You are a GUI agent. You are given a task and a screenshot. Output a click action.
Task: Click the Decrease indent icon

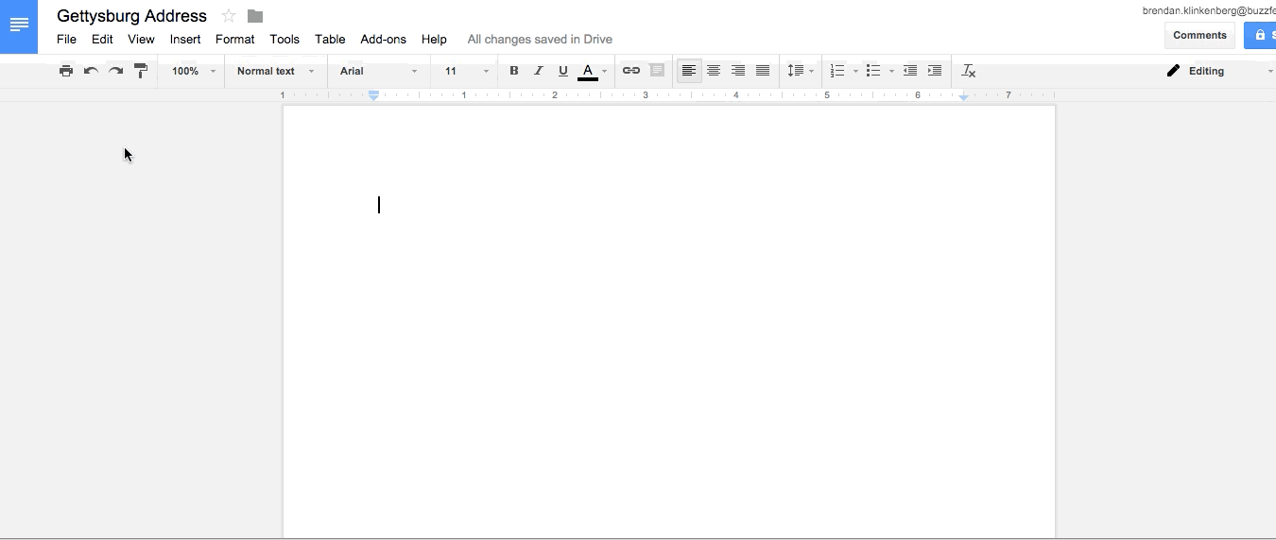pos(910,71)
